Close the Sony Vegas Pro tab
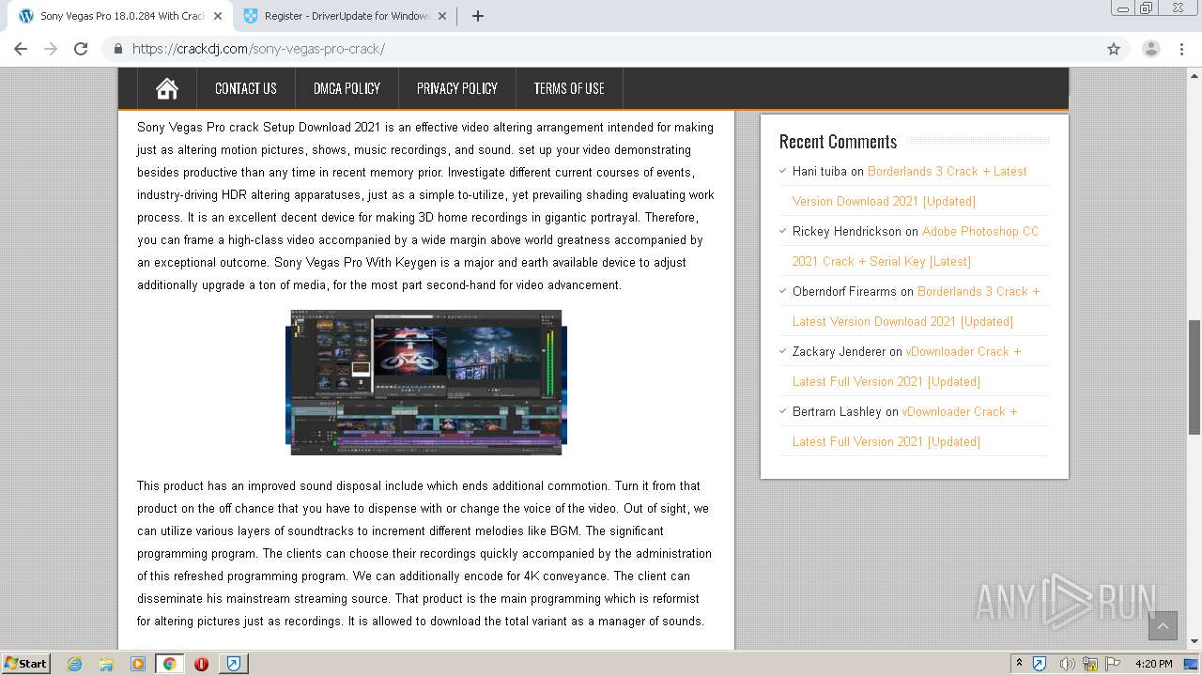The image size is (1202, 676). click(x=218, y=16)
